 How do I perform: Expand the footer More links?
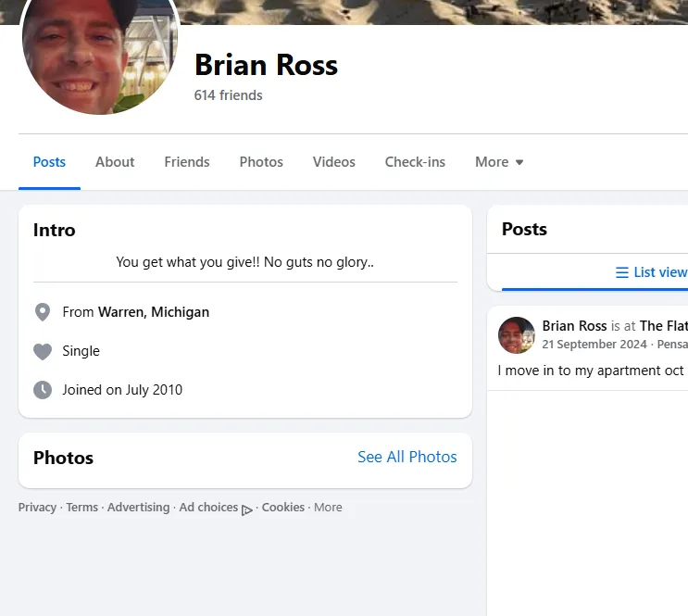[328, 508]
